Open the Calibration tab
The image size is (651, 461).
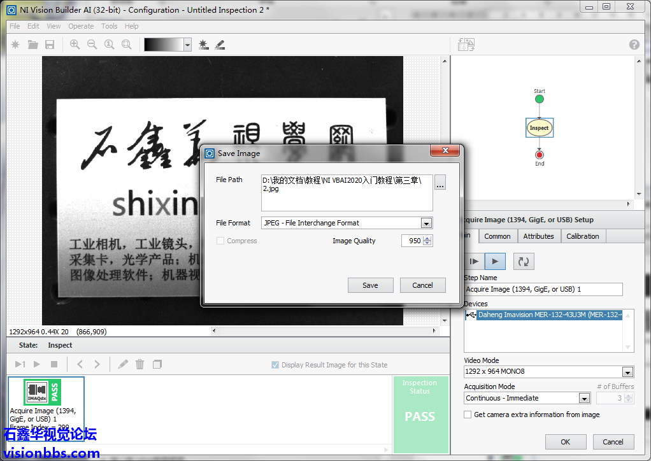point(582,236)
